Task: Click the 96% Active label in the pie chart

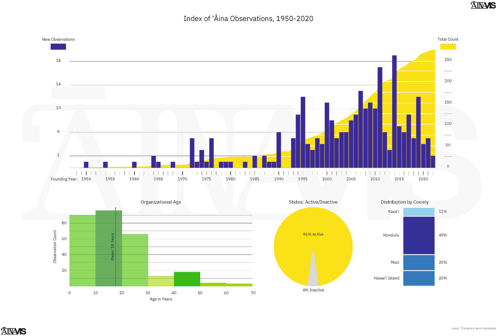Action: (313, 234)
